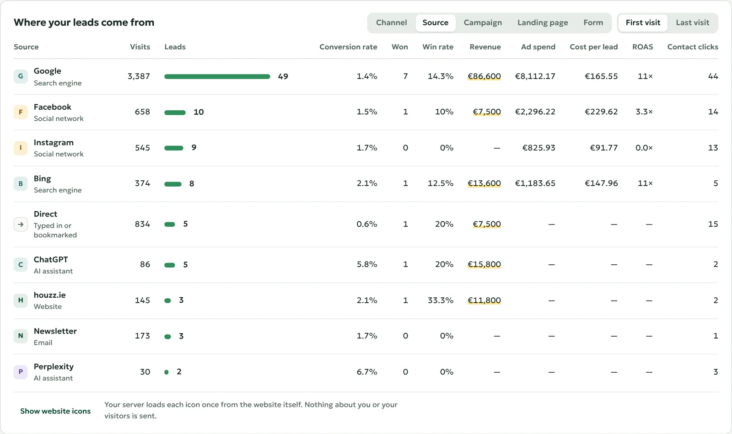732x434 pixels.
Task: Open the Form tab
Action: click(593, 23)
